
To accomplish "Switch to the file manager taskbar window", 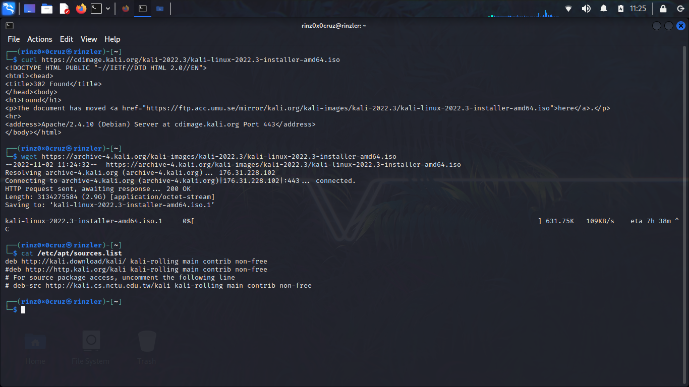I will tap(160, 9).
